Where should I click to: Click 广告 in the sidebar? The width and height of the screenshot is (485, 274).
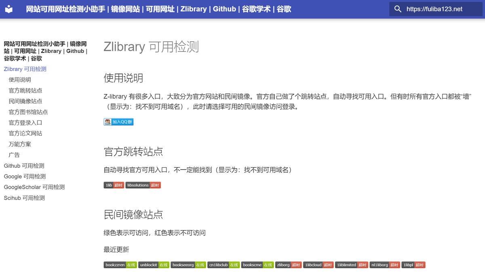pyautogui.click(x=14, y=155)
